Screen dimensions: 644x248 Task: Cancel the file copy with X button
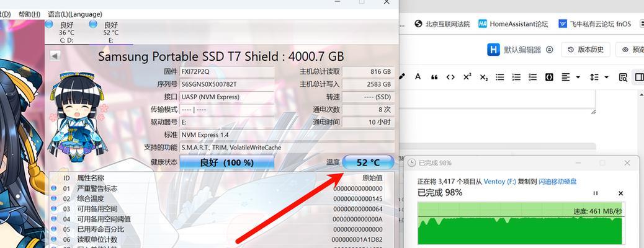pos(620,193)
